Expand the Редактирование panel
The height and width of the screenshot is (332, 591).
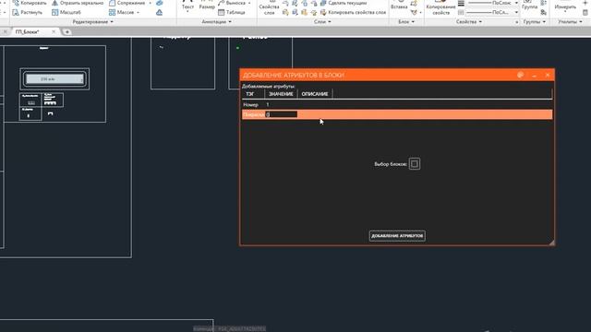[x=92, y=22]
